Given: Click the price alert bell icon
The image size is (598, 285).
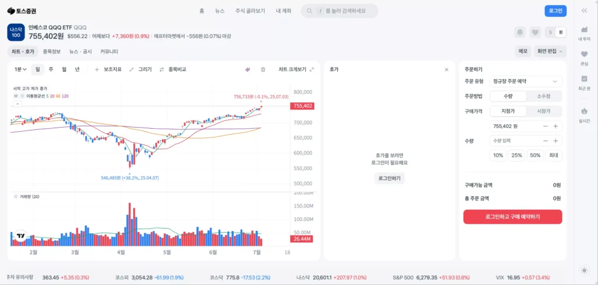Looking at the screenshot, I should [519, 32].
